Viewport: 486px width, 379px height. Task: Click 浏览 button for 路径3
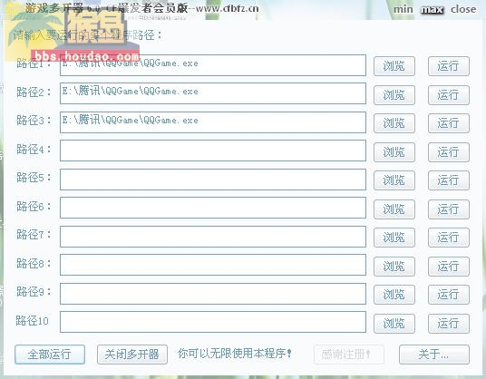pyautogui.click(x=394, y=123)
